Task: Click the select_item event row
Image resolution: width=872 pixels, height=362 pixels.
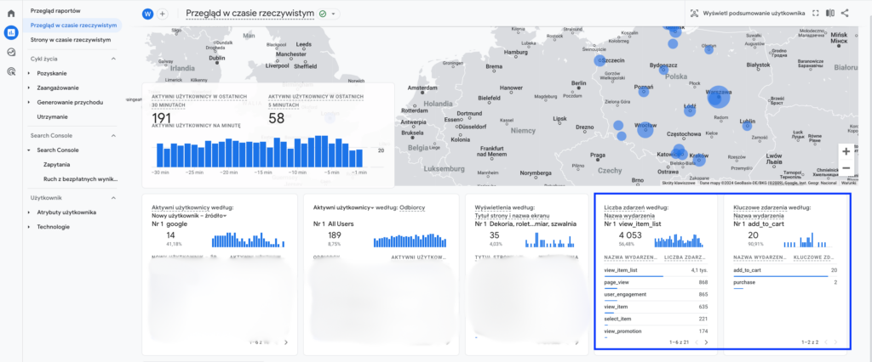Action: (x=655, y=320)
